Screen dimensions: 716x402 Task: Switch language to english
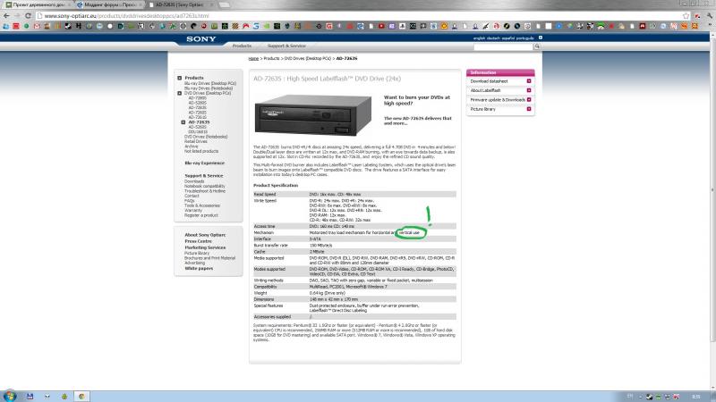click(x=479, y=38)
